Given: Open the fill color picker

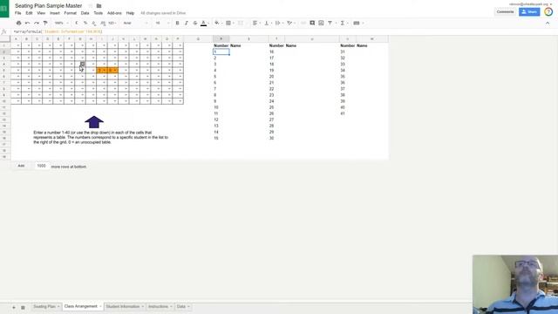Looking at the screenshot, I should click(217, 23).
